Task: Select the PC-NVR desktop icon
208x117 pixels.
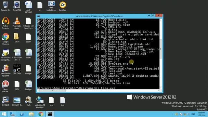Action: click(x=6, y=101)
